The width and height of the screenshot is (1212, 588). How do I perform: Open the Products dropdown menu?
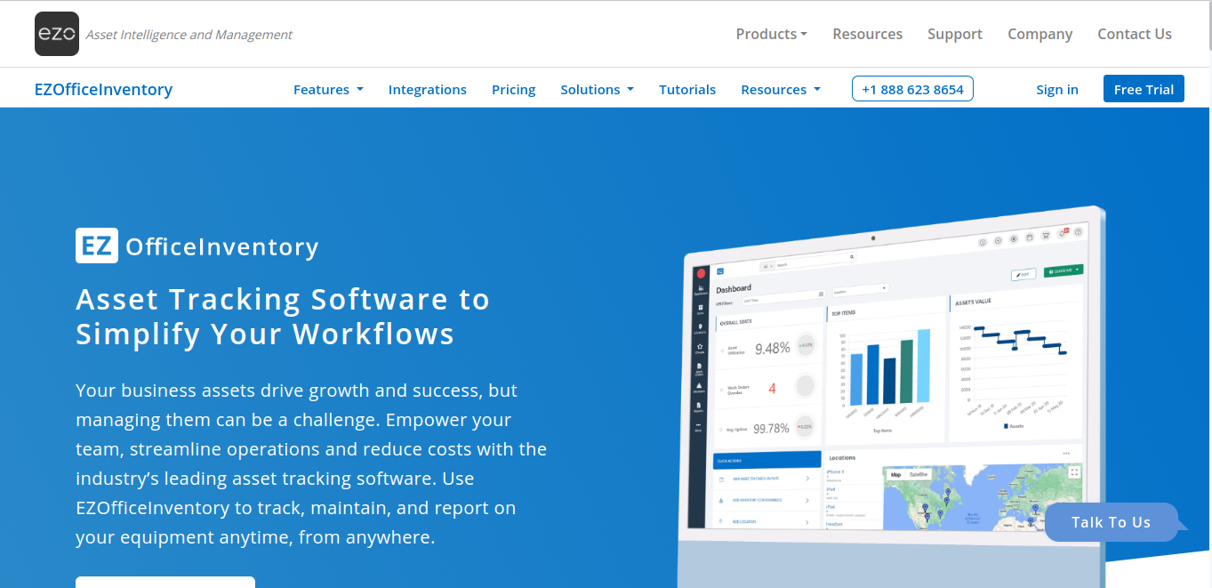point(771,34)
